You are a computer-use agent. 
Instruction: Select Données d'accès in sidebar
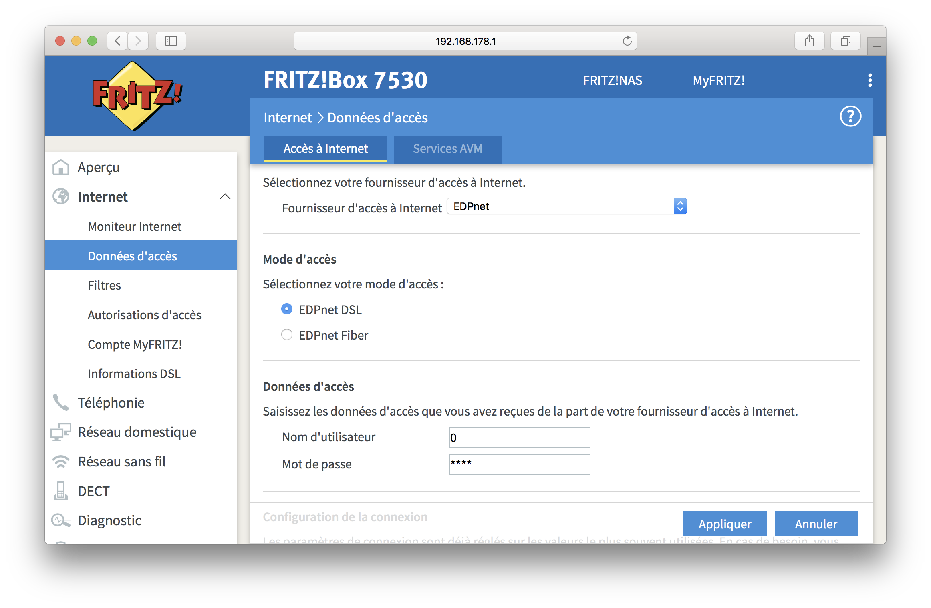(141, 255)
